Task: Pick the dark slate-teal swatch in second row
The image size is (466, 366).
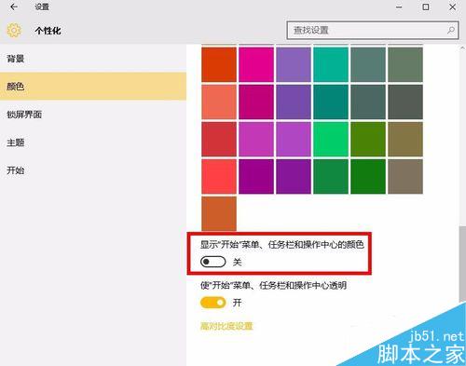Action: (x=368, y=102)
